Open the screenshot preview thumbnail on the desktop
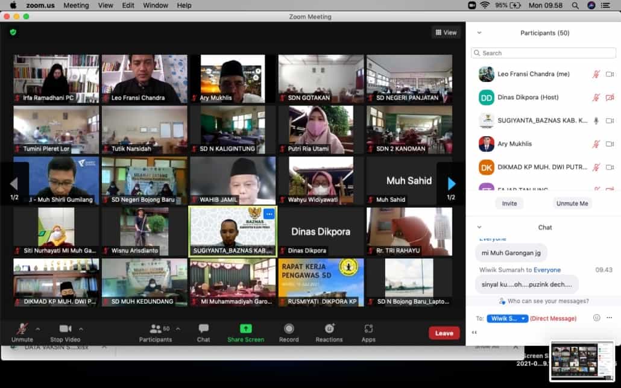The image size is (621, 388). coord(582,361)
